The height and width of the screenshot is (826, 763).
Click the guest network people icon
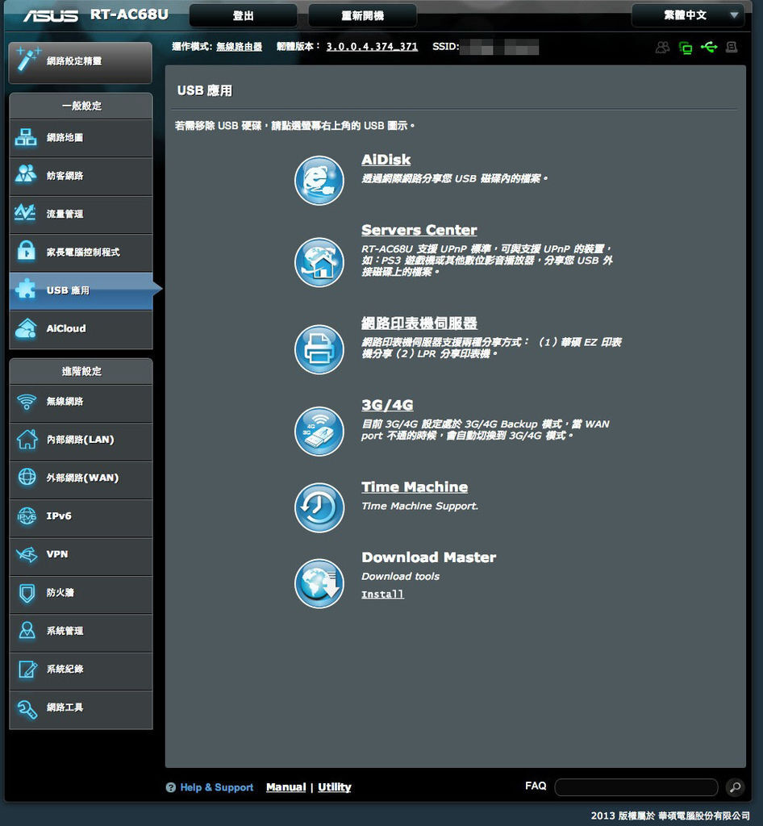pos(26,174)
